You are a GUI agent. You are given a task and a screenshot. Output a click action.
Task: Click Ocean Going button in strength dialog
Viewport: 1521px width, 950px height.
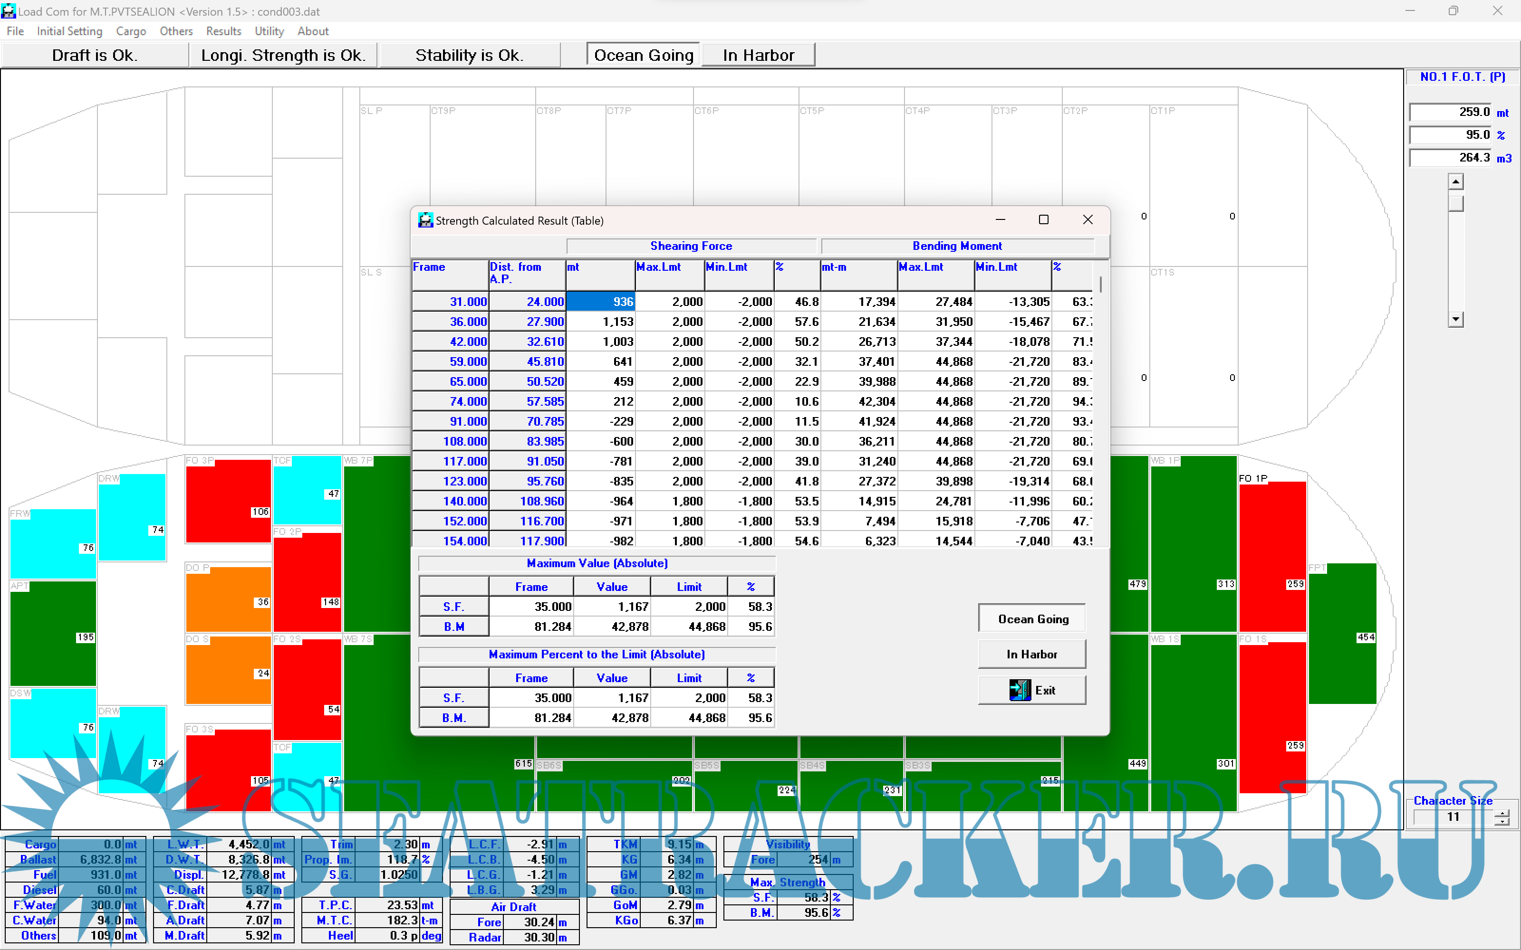tap(1031, 619)
